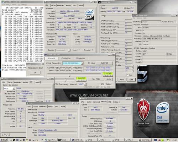Viewport: 178px width, 142px height.
Task: Switch to the Diagnosis tab in SetFSB
Action: pyautogui.click(x=81, y=58)
